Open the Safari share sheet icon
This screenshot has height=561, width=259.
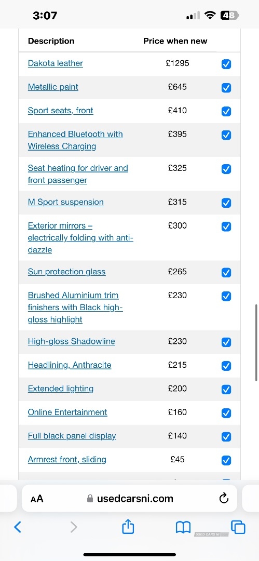128,526
